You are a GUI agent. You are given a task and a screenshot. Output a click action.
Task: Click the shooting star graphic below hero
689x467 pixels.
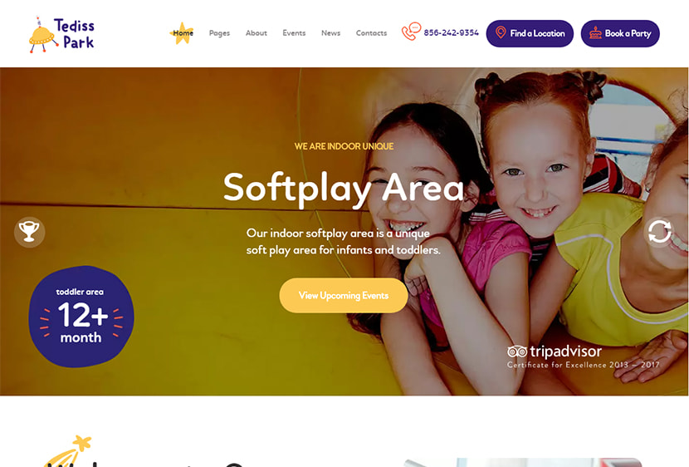pos(68,450)
